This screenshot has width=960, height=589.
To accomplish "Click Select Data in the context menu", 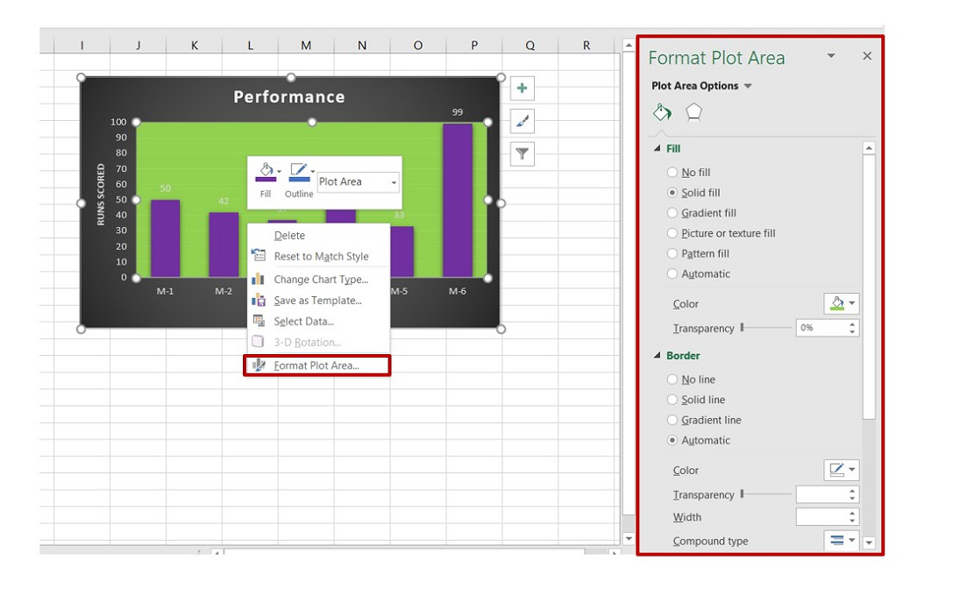I will [x=303, y=322].
